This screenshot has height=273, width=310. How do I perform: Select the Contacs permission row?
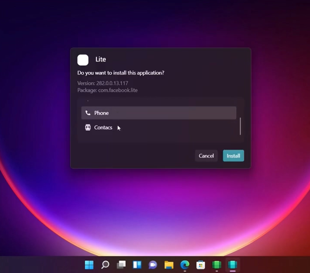point(158,127)
